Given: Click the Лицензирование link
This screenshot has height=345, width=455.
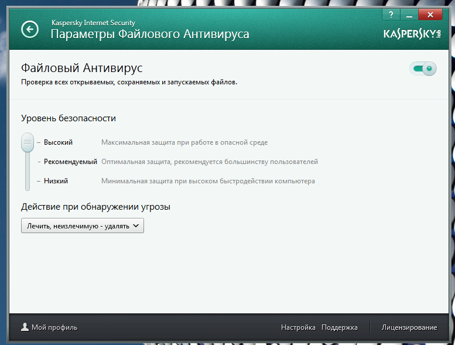Looking at the screenshot, I should coord(409,327).
